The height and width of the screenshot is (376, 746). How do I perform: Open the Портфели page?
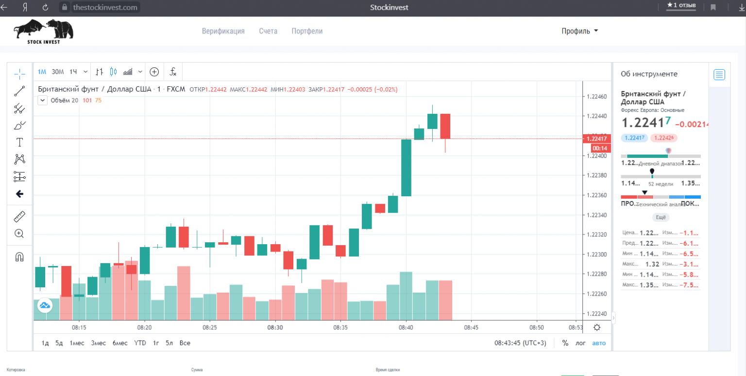pyautogui.click(x=307, y=31)
